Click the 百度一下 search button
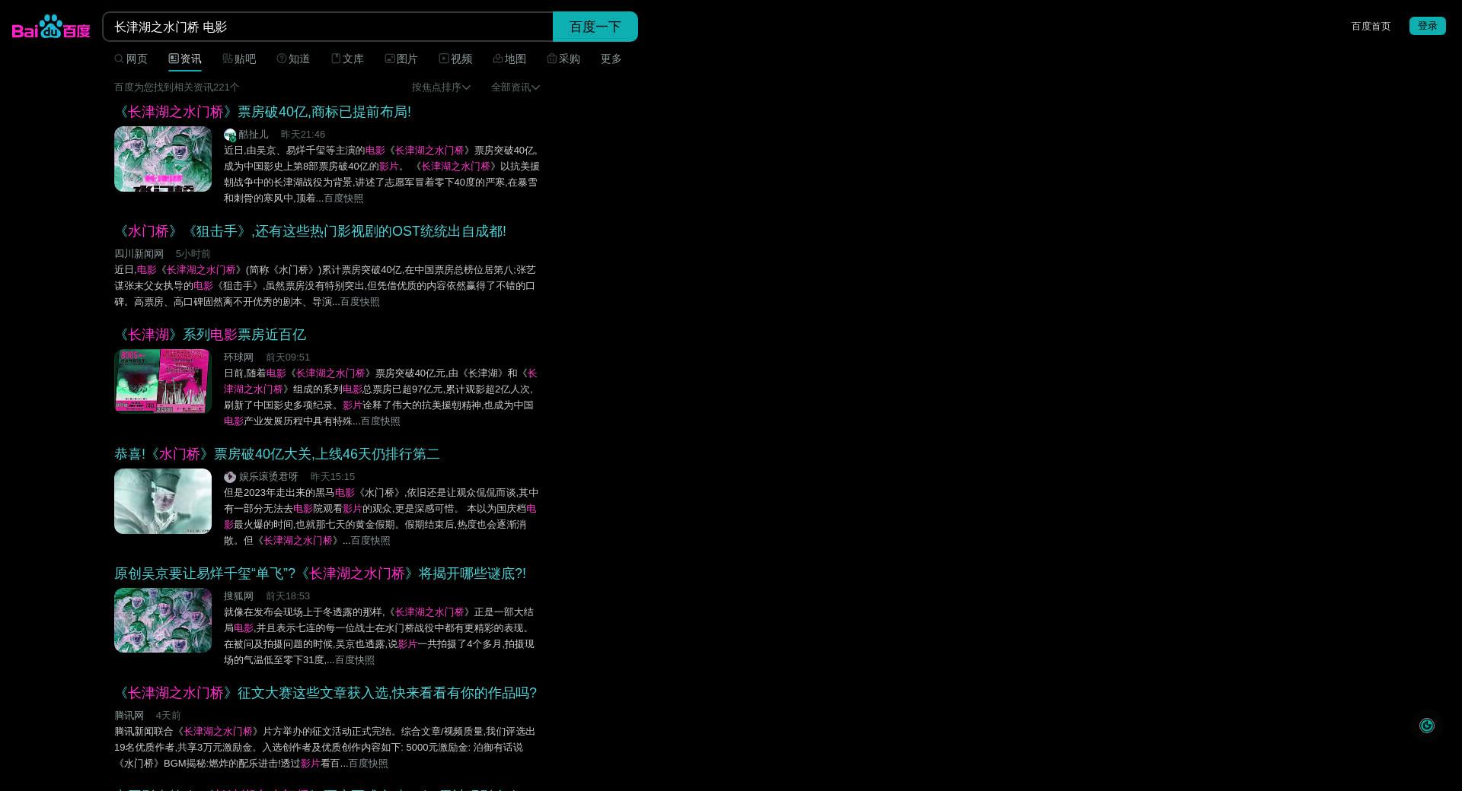Screen dimensions: 1462x791 point(595,27)
